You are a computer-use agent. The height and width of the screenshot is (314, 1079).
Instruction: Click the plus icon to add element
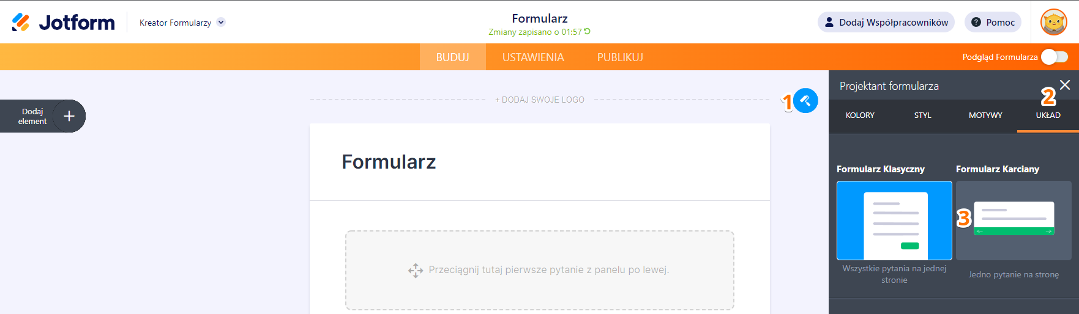tap(69, 116)
